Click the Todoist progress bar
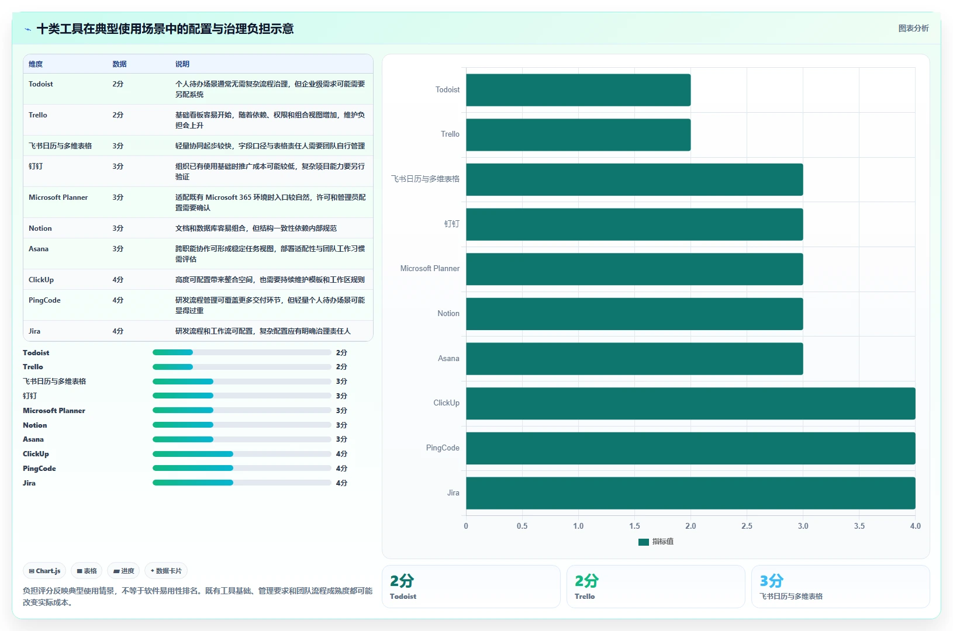 241,352
